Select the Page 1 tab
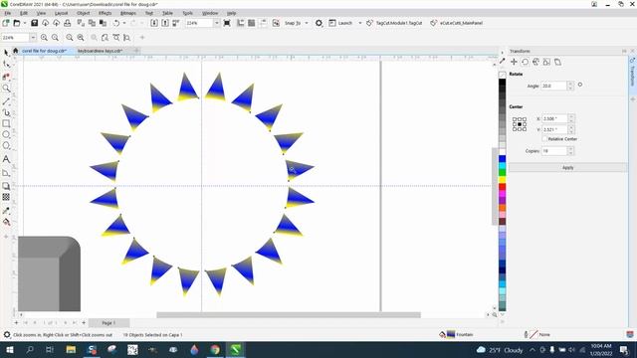Viewport: 637px width, 358px height. click(x=108, y=323)
